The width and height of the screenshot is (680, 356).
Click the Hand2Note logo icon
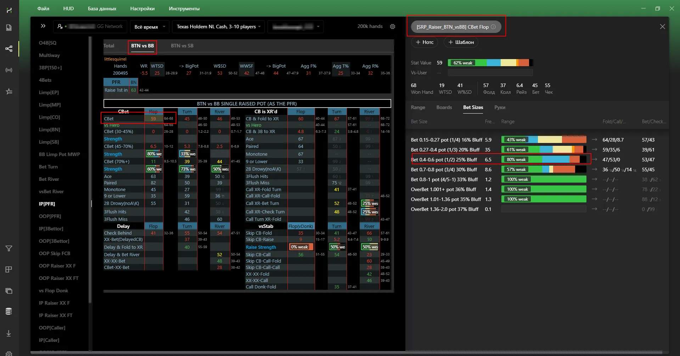(x=9, y=10)
